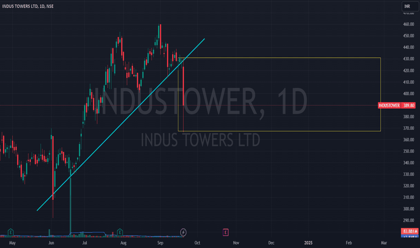Click the Feb label on time axis
Screen dimensions: 420x248
[x=349, y=243]
